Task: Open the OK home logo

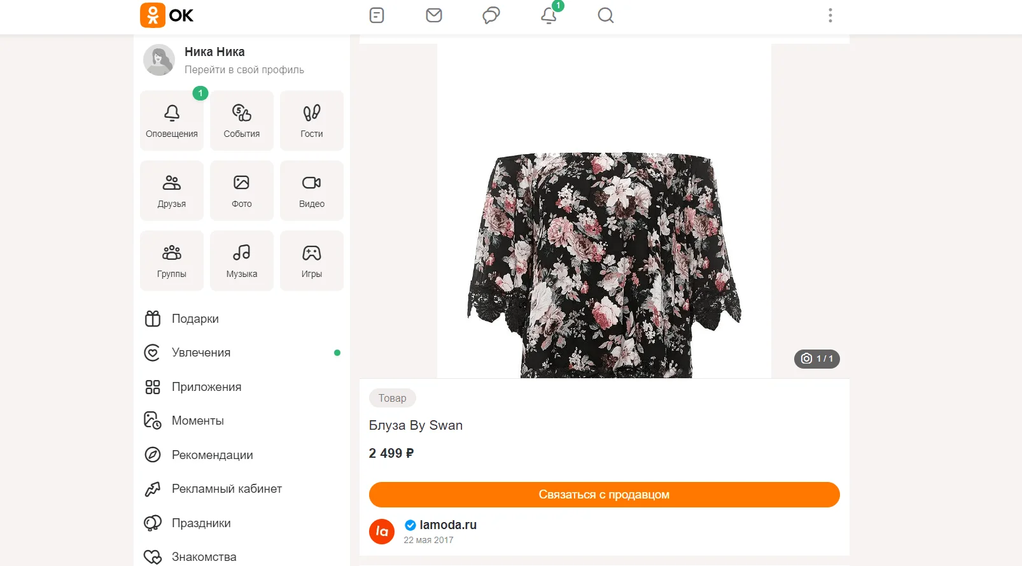Action: [x=167, y=15]
